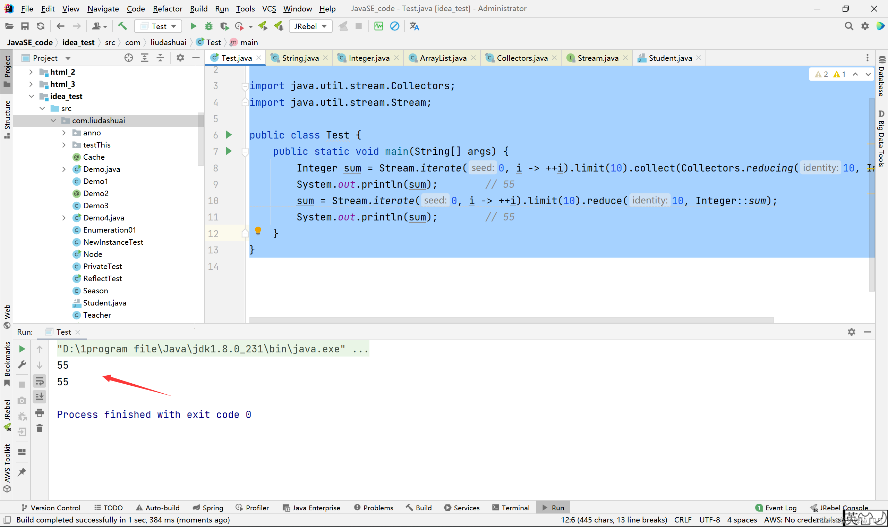Open the Refactor menu
This screenshot has height=527, width=888.
tap(168, 9)
